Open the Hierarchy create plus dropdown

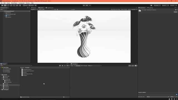[x=2, y=9]
